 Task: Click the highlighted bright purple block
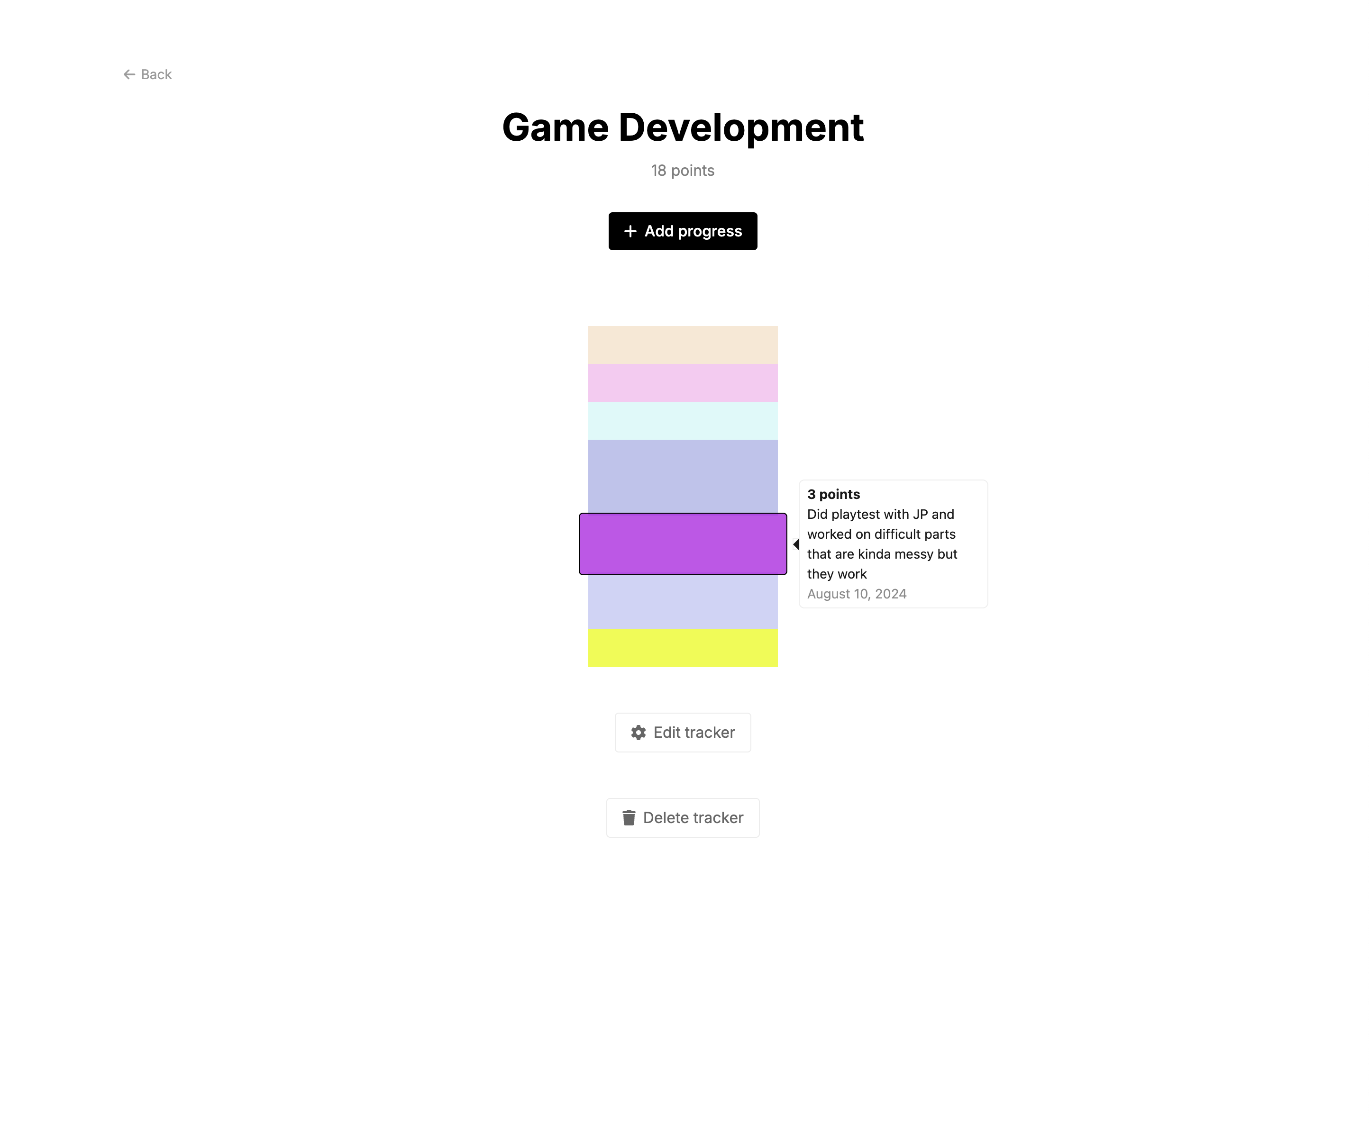pos(683,543)
